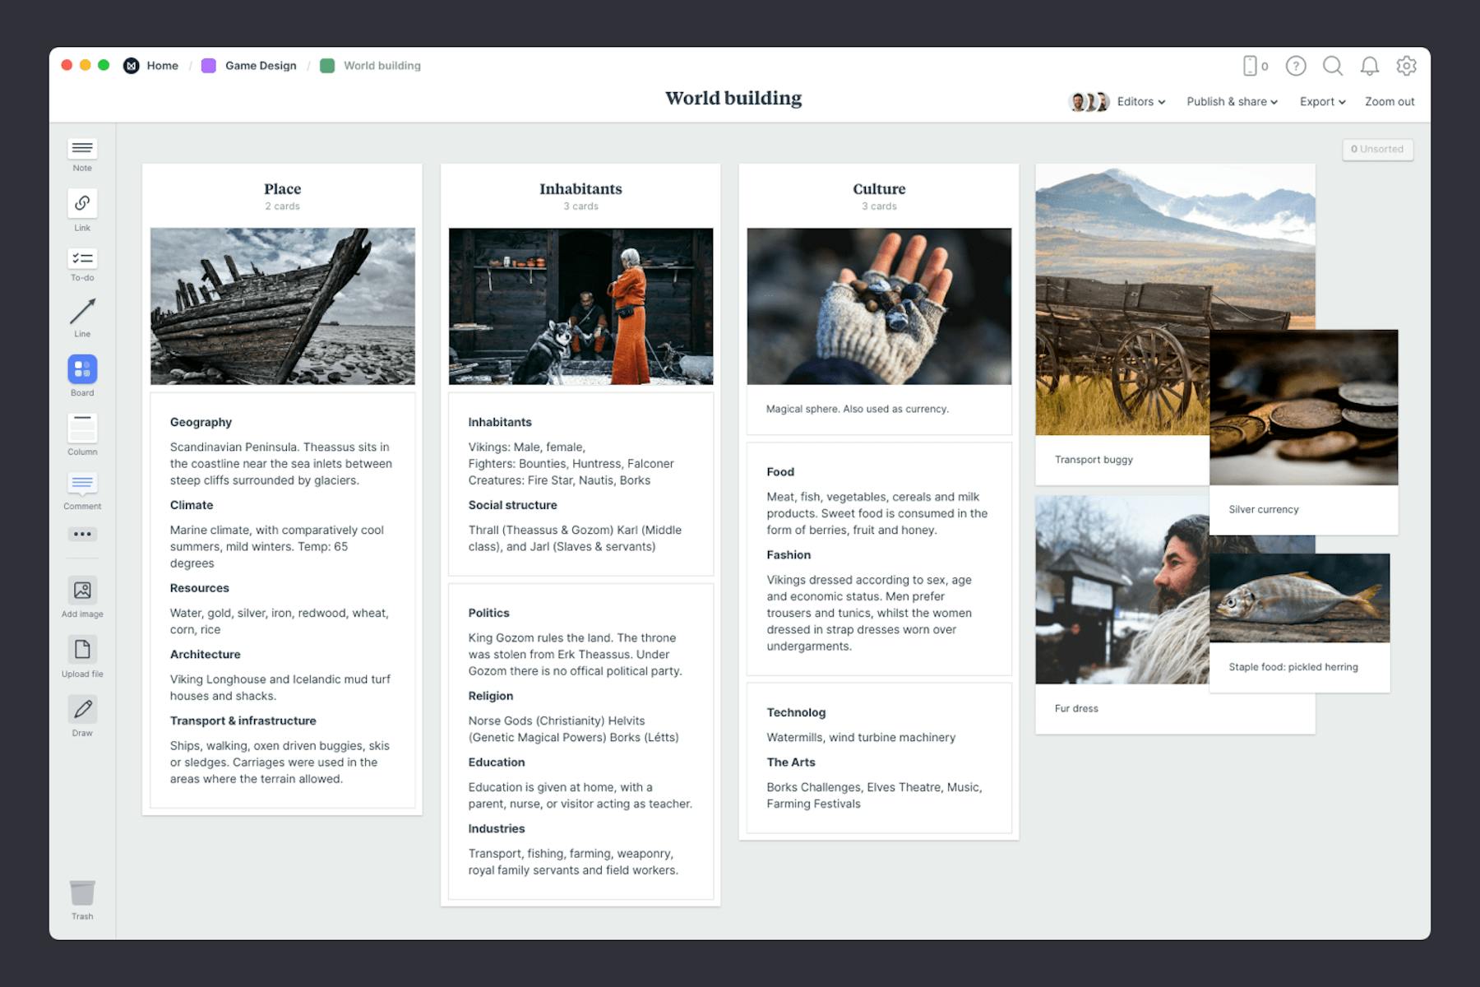The image size is (1480, 987).
Task: Open the search icon
Action: tap(1333, 66)
